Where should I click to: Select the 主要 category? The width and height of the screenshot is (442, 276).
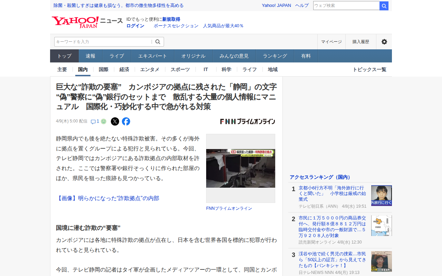coord(62,69)
